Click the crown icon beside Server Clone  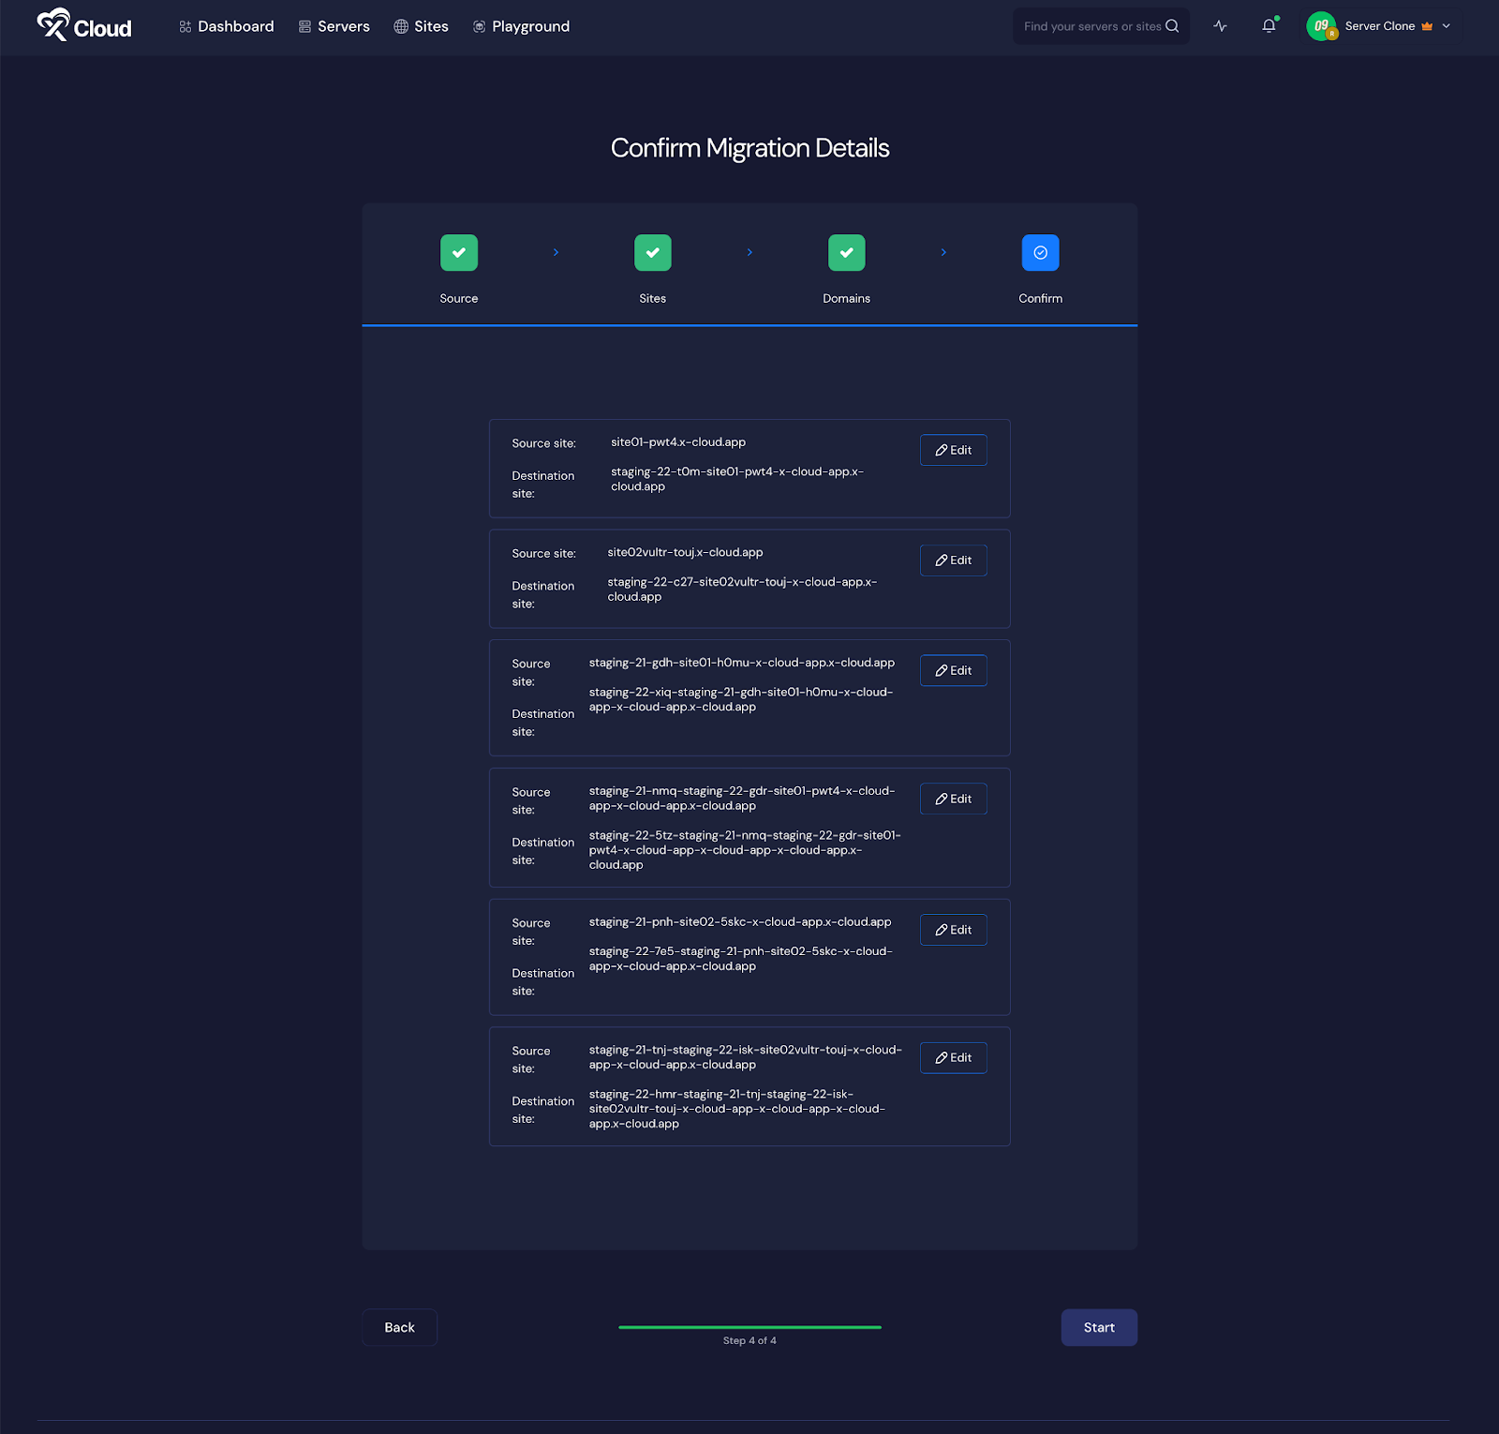tap(1426, 25)
